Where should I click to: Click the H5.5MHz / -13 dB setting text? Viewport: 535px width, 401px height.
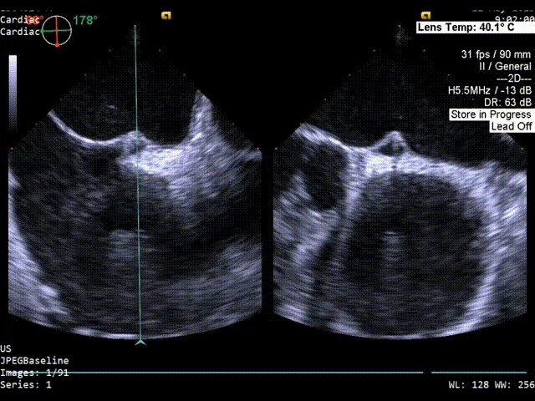coord(489,90)
